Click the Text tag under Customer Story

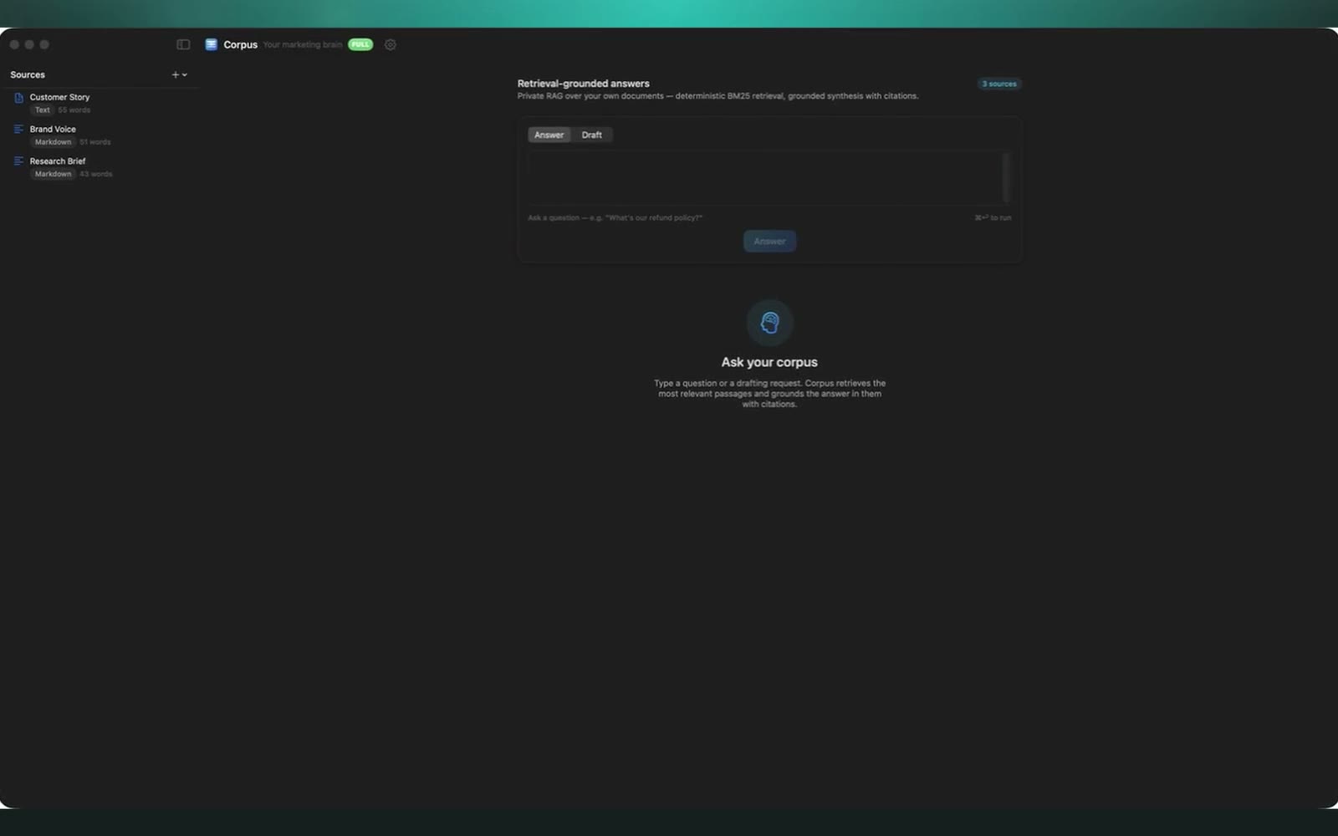click(x=42, y=110)
